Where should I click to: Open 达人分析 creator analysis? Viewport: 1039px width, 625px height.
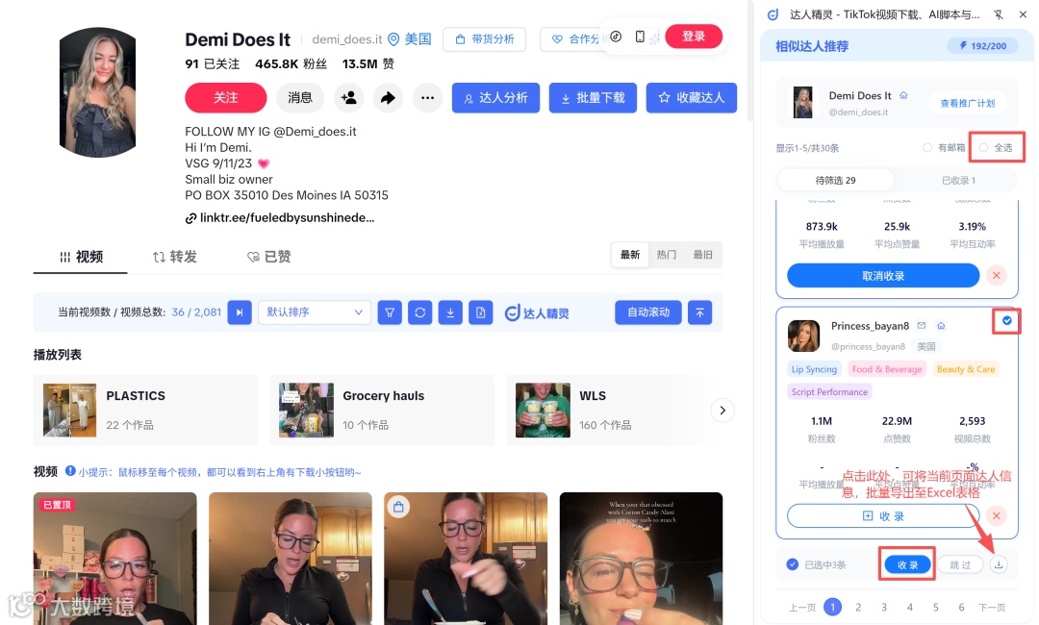pos(495,98)
